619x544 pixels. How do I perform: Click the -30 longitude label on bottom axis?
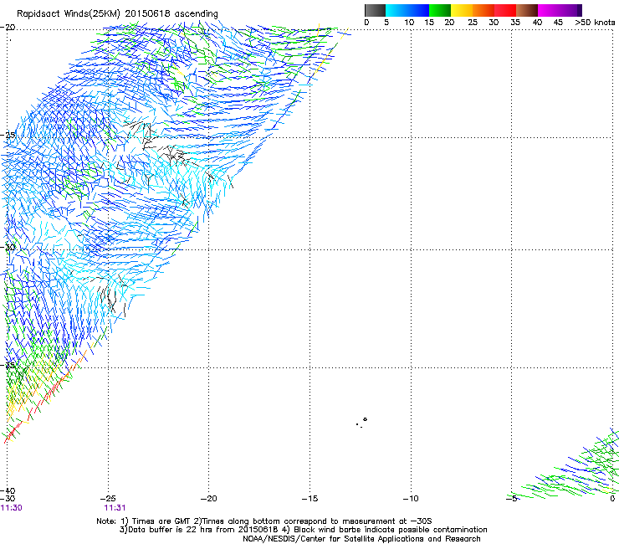(8, 499)
